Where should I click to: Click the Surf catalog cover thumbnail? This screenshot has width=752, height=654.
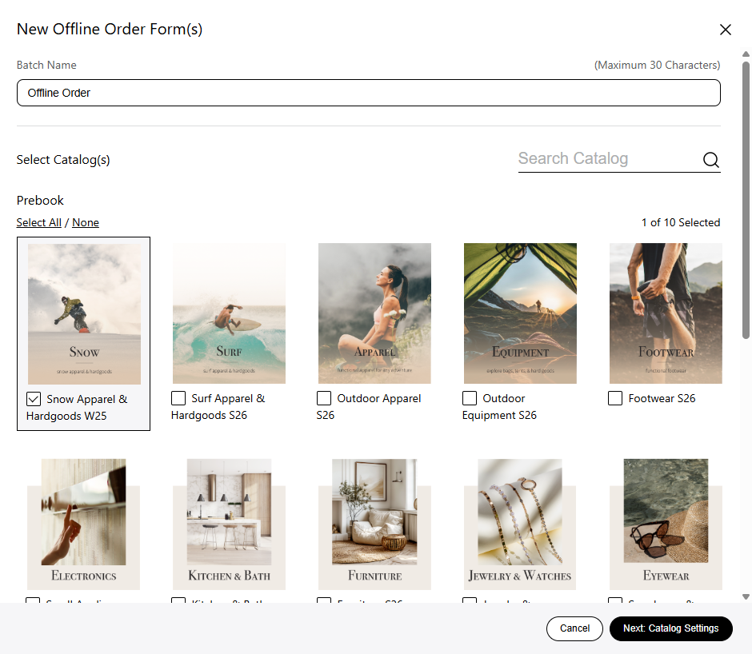coord(229,313)
